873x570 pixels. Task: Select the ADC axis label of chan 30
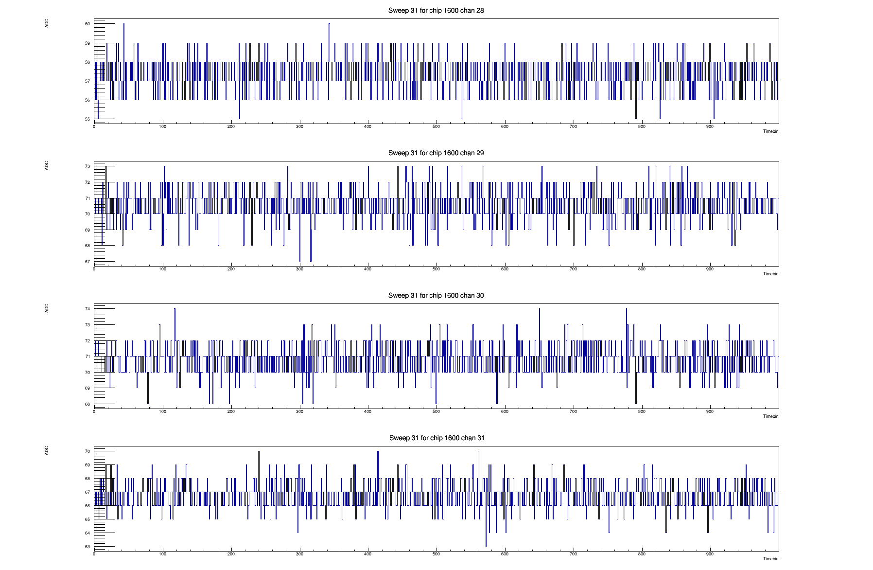(x=47, y=308)
